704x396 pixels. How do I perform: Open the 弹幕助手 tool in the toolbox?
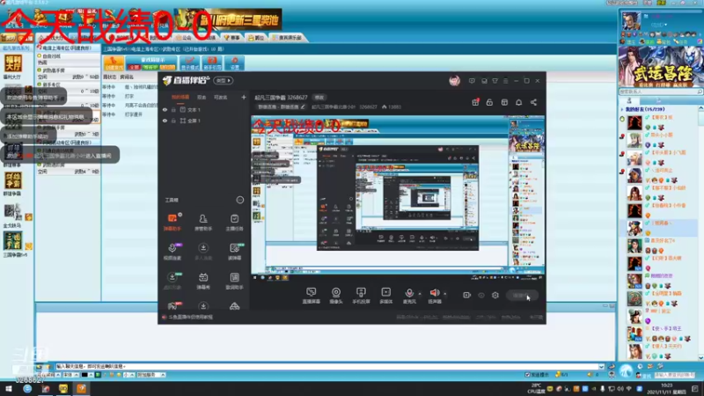172,223
